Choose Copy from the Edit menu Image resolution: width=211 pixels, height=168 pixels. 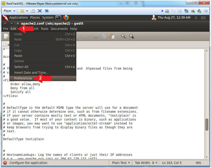tap(43, 51)
